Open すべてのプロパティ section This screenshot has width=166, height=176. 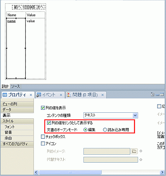click(x=17, y=144)
